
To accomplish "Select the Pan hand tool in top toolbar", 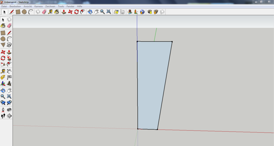I will (96, 12).
